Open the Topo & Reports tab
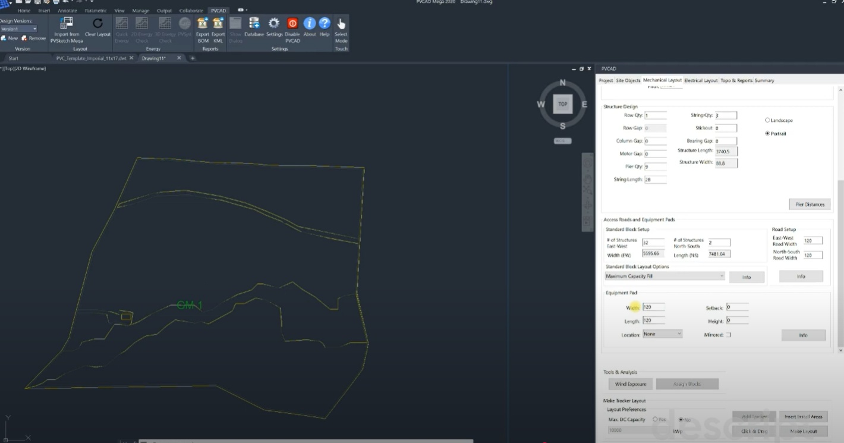The image size is (844, 443). (736, 80)
